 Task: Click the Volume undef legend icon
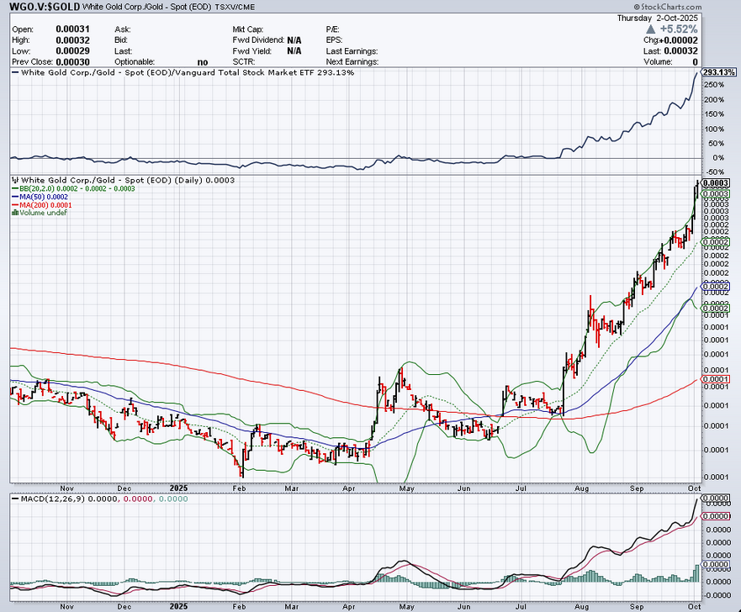(13, 213)
